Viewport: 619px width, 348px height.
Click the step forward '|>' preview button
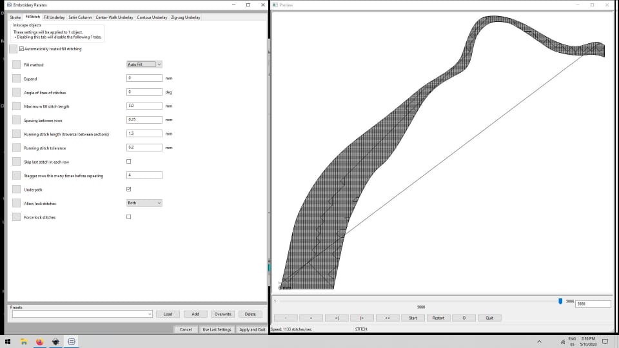click(362, 318)
